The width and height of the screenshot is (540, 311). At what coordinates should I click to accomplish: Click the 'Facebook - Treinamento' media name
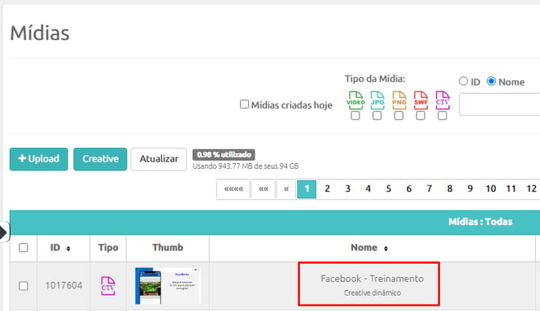coord(372,278)
